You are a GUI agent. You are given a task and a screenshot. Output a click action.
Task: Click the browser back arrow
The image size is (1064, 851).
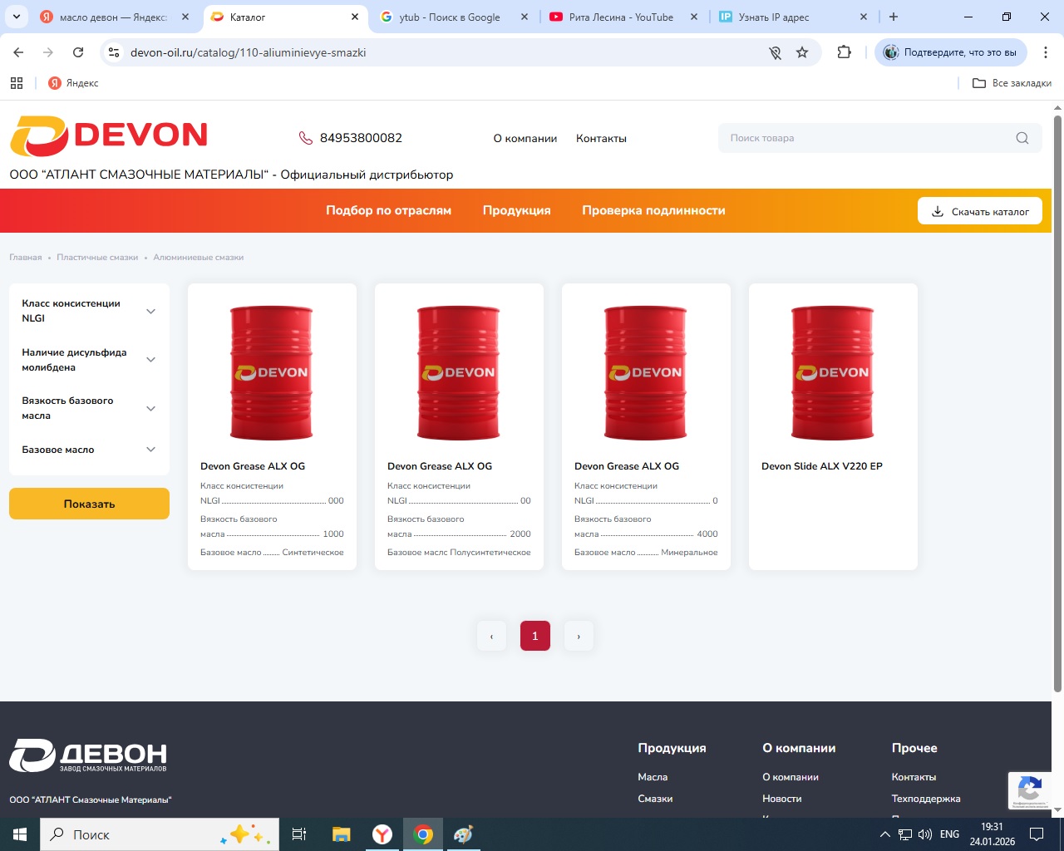coord(18,52)
